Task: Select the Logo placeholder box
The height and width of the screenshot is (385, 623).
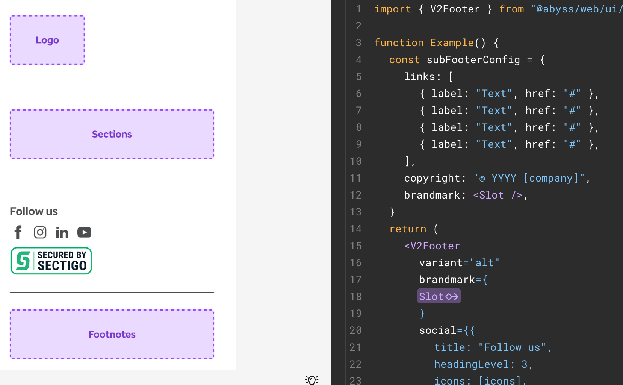Action: pyautogui.click(x=47, y=40)
